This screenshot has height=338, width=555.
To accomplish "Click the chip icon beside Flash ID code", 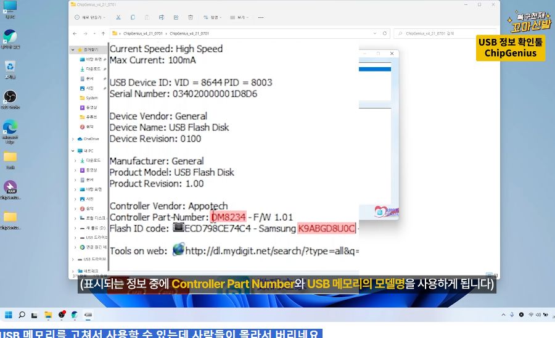I will [178, 227].
